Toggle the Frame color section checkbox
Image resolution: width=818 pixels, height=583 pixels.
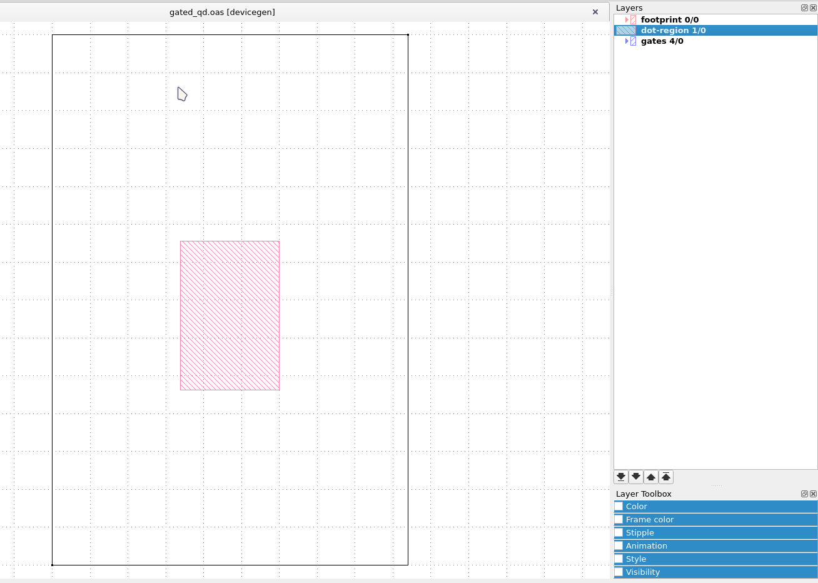(x=619, y=520)
